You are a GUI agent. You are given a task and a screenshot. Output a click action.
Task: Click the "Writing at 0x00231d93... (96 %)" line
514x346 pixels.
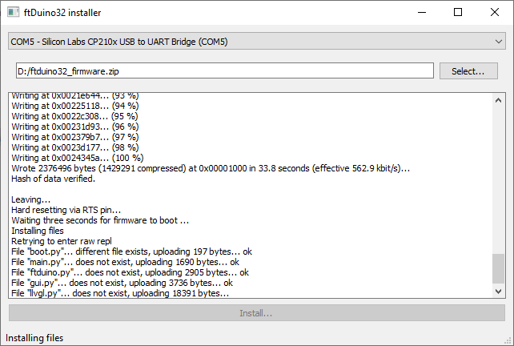[x=75, y=127]
